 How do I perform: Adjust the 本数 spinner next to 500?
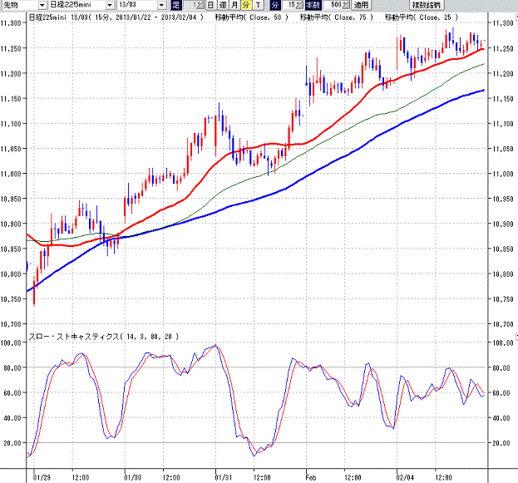(346, 5)
